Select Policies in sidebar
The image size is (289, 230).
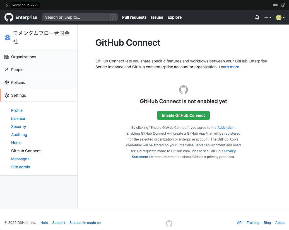click(39, 83)
